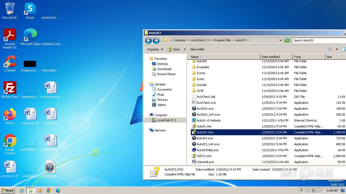Select mymac.rtf desktop file

[x=50, y=116]
